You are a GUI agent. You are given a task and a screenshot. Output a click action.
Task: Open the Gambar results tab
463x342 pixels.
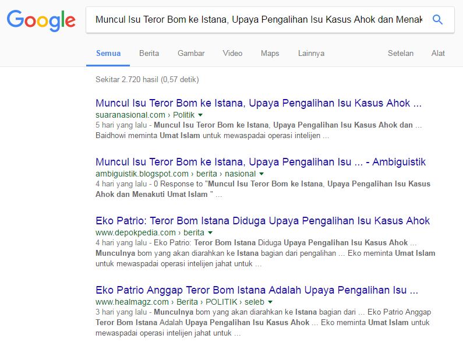click(191, 54)
